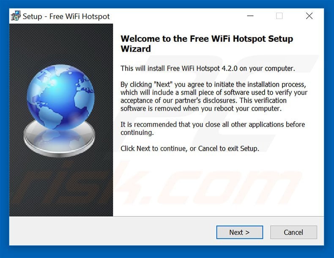Click the "This will install Free WiFi Hotspot 4.2.0" line
This screenshot has width=334, height=258.
208,69
